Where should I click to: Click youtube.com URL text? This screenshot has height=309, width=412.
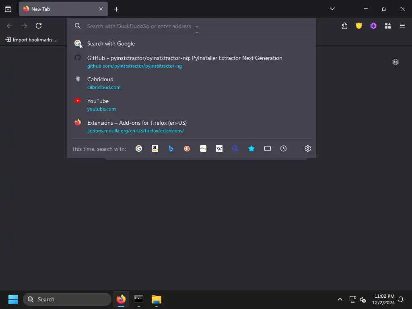pyautogui.click(x=101, y=109)
